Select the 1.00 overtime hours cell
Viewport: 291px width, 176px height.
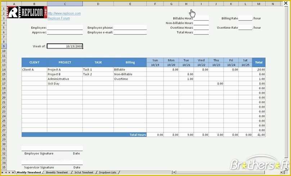186,79
